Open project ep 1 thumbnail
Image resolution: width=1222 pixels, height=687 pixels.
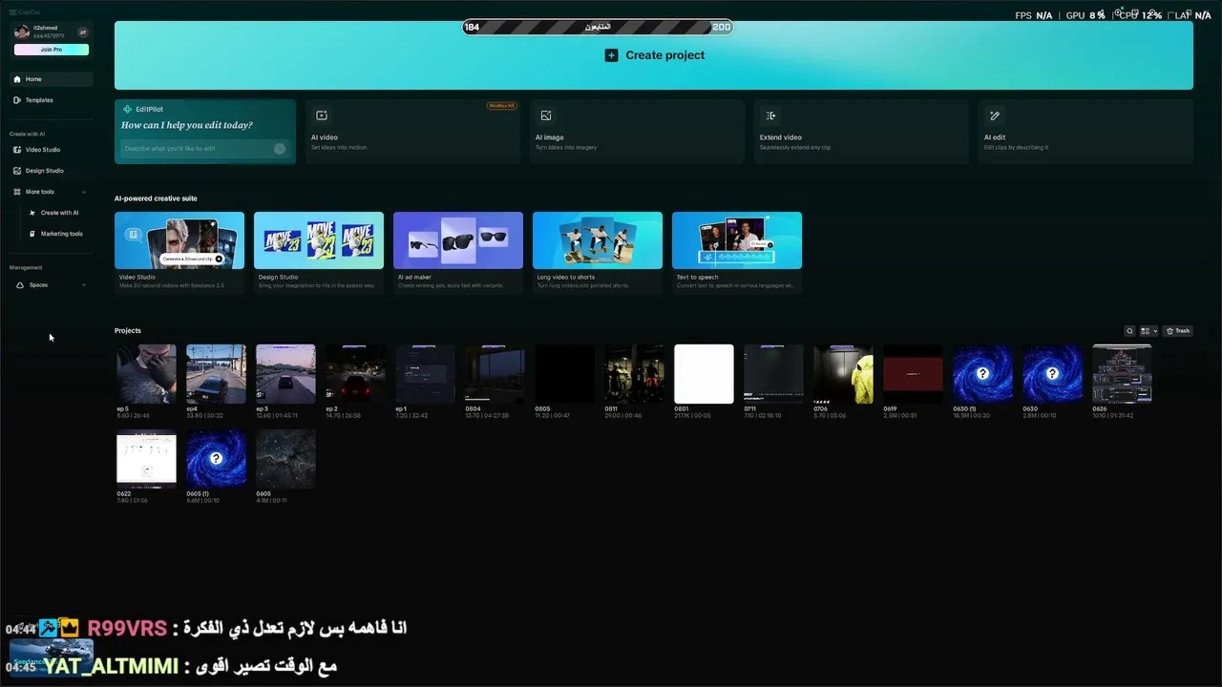click(x=425, y=374)
